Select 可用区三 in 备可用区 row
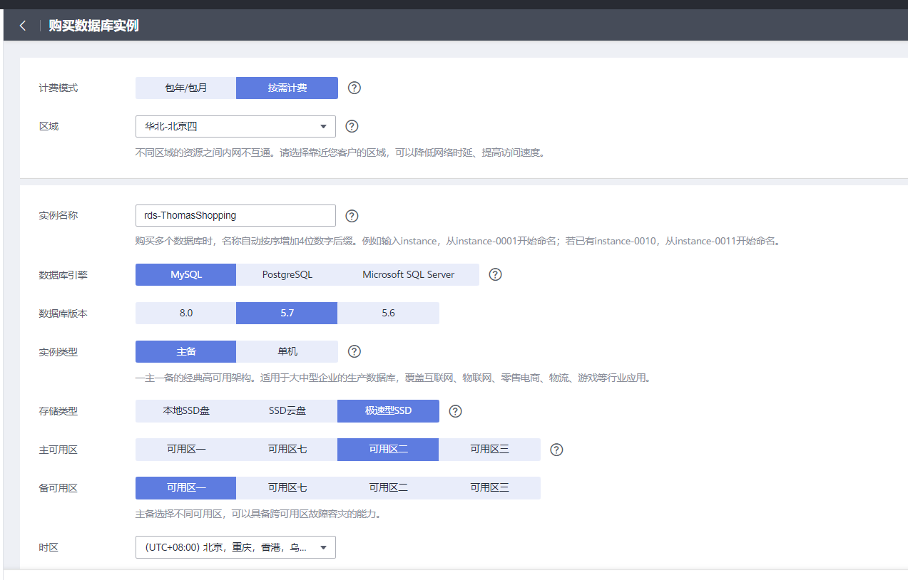Image resolution: width=908 pixels, height=580 pixels. click(x=489, y=488)
